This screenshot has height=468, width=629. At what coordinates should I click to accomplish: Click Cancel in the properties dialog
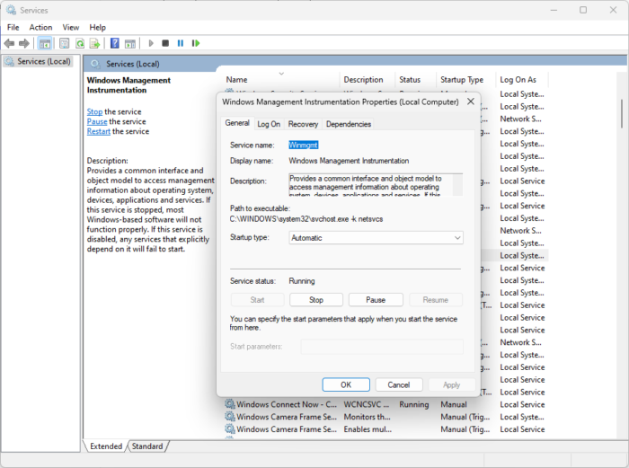[399, 384]
